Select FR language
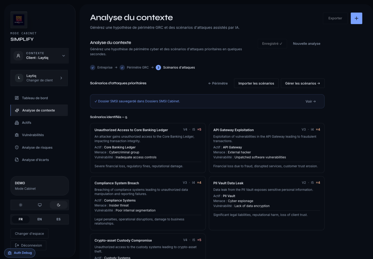Image resolution: width=373 pixels, height=259 pixels. pyautogui.click(x=21, y=219)
